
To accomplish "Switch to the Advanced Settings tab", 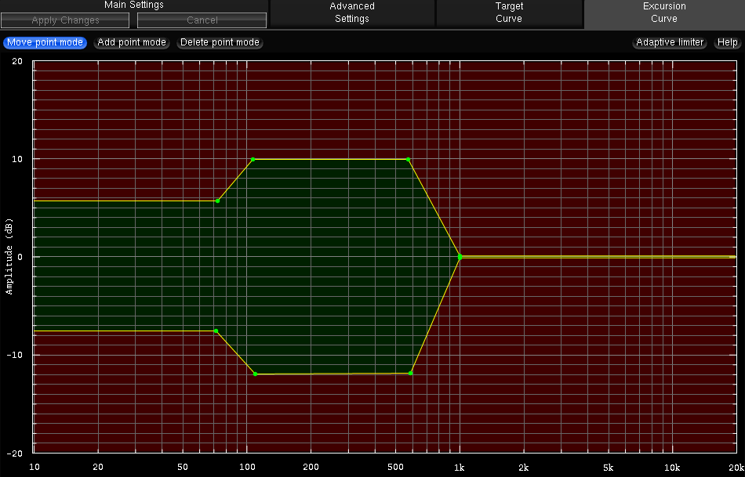I will [352, 13].
